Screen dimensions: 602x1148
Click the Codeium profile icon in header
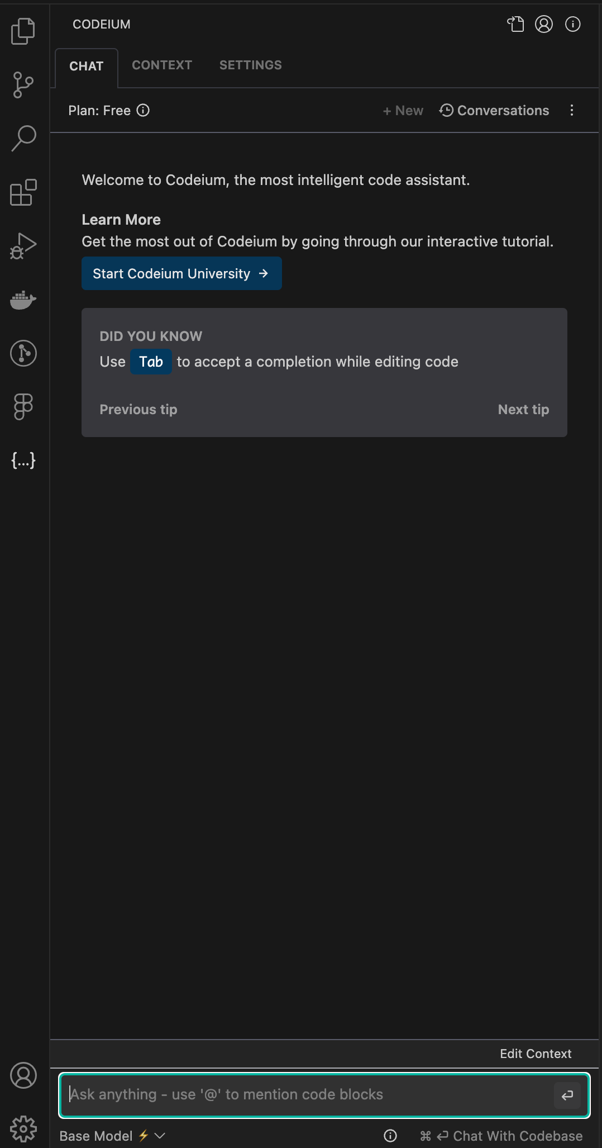[x=544, y=24]
